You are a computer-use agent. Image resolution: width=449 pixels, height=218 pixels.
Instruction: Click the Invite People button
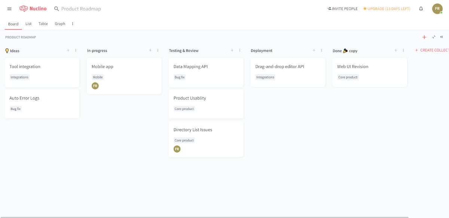tap(342, 9)
